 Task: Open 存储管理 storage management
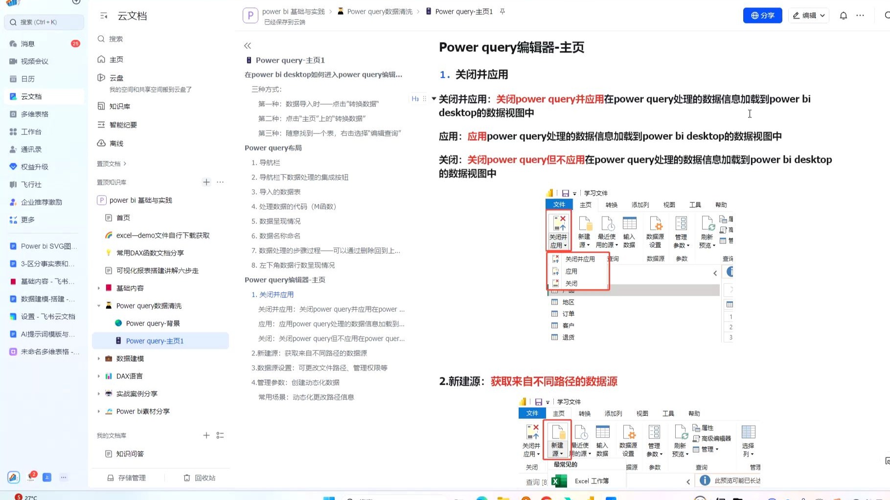(127, 478)
